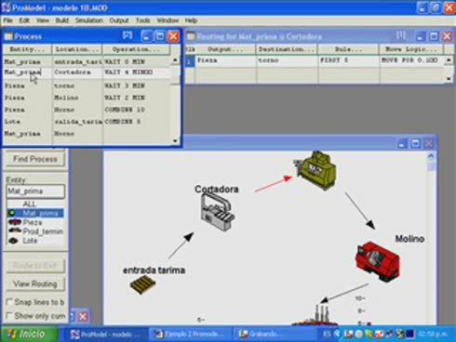Viewport: 456px width, 342px height.
Task: Click the entrada tarima pallet icon
Action: 142,284
